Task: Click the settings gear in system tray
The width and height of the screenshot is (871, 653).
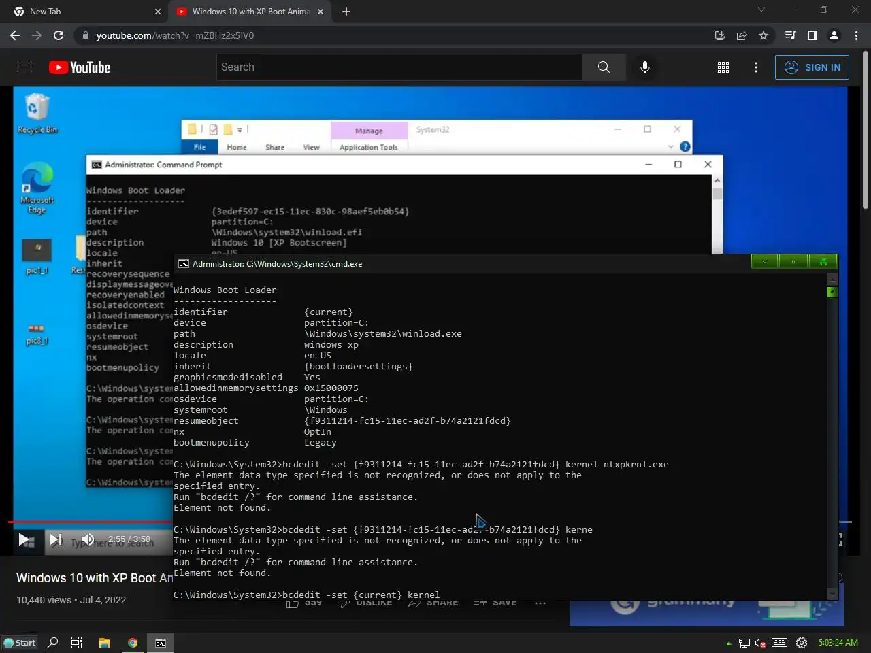Action: click(x=802, y=643)
